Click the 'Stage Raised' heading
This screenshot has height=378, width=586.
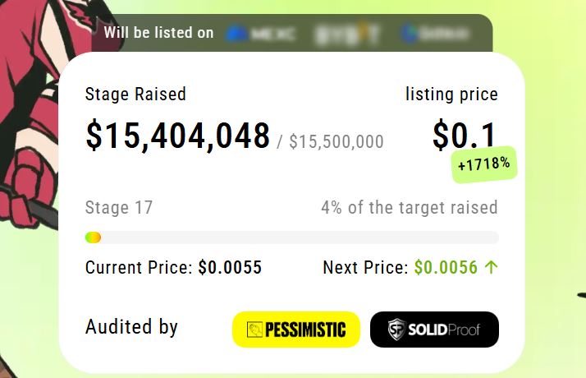135,94
